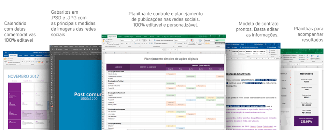Click Estilos de Célula in Resultados Excel
The width and height of the screenshot is (326, 130).
[x=288, y=60]
